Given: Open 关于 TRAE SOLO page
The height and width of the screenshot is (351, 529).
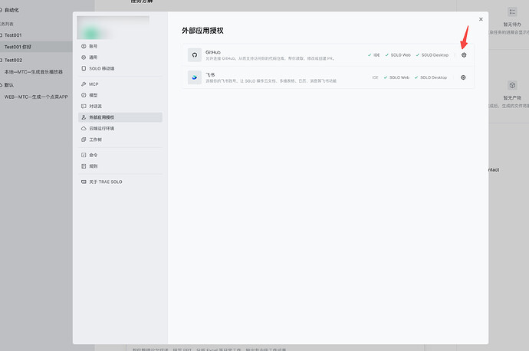Looking at the screenshot, I should (x=120, y=182).
